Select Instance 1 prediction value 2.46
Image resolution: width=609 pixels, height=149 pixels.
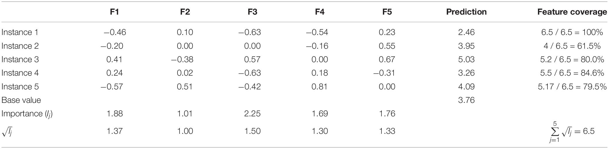pos(466,32)
